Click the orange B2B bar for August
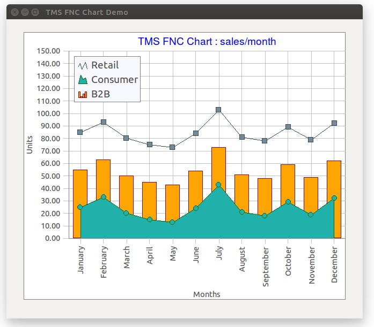This screenshot has width=374, height=327. (241, 193)
